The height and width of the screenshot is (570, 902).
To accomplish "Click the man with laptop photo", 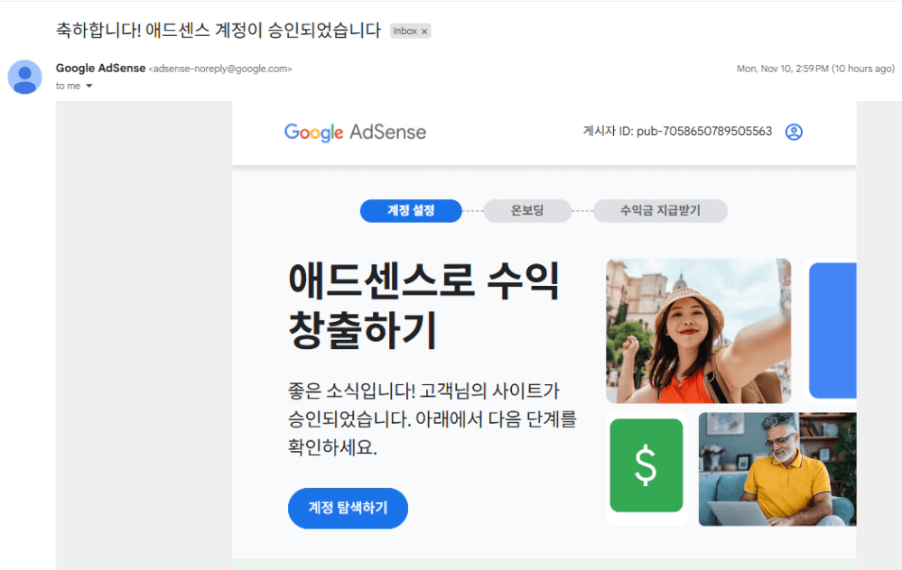I will pyautogui.click(x=776, y=469).
